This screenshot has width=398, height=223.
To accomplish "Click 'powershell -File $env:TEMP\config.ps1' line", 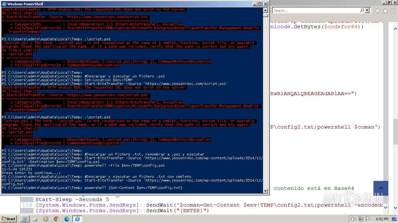I will tap(125, 165).
